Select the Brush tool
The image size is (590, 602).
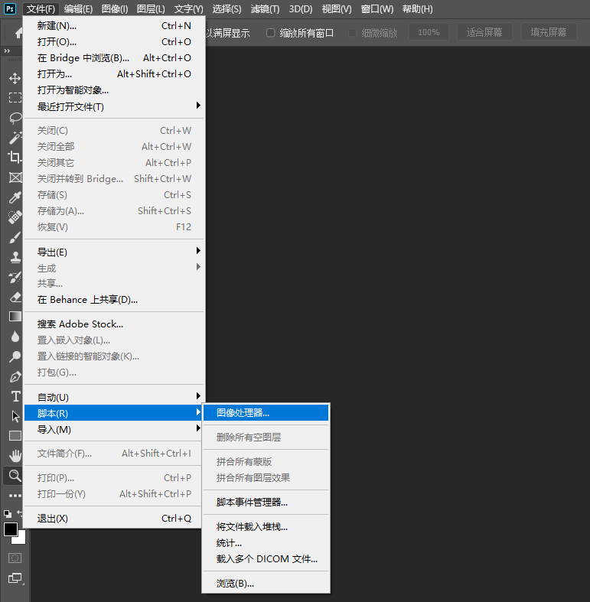[15, 237]
